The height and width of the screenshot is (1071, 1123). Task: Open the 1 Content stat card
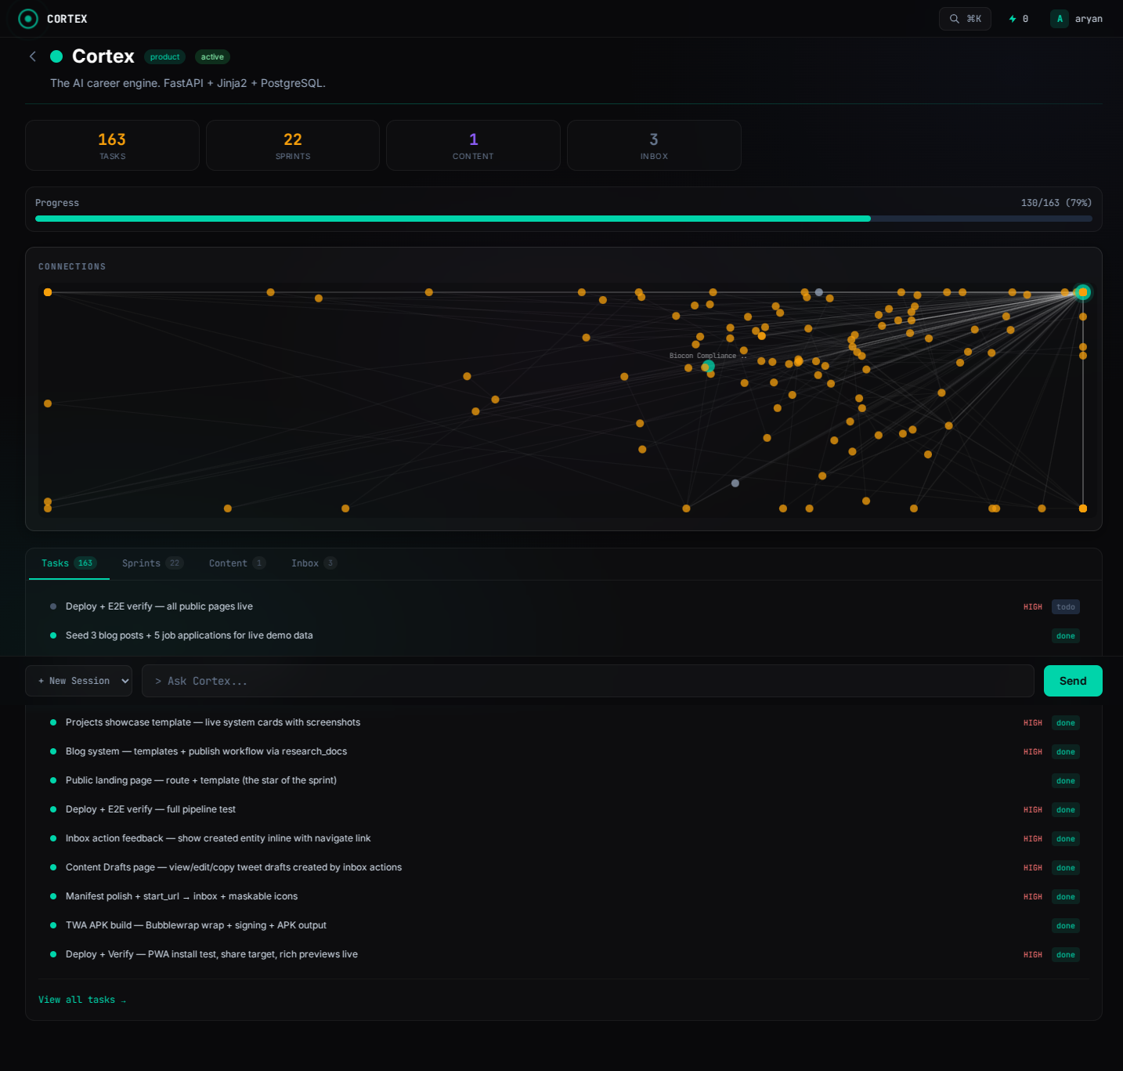[473, 145]
